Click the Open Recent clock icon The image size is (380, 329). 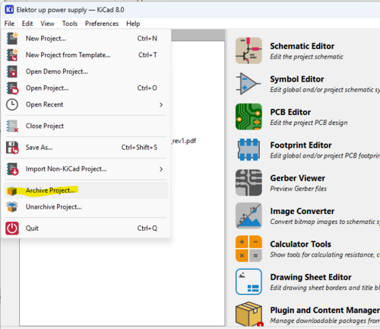pos(12,104)
